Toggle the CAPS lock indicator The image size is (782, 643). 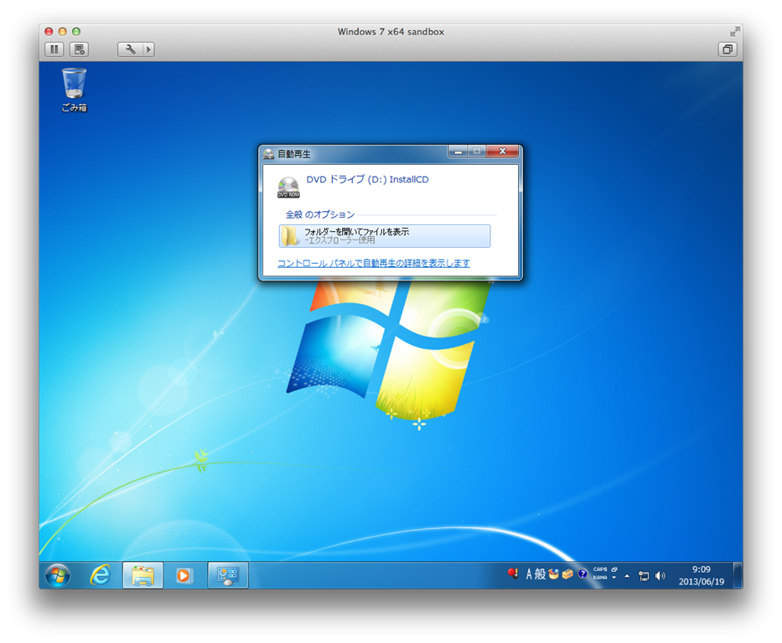click(x=600, y=569)
